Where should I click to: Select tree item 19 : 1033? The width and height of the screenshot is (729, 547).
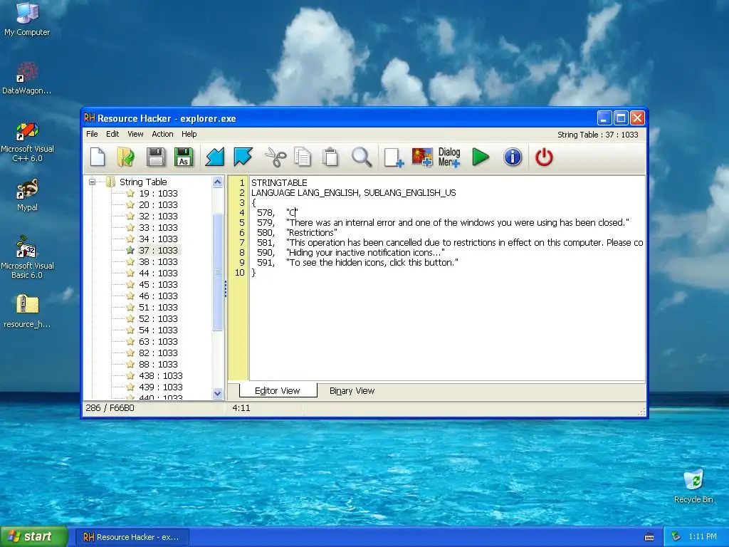click(x=158, y=194)
